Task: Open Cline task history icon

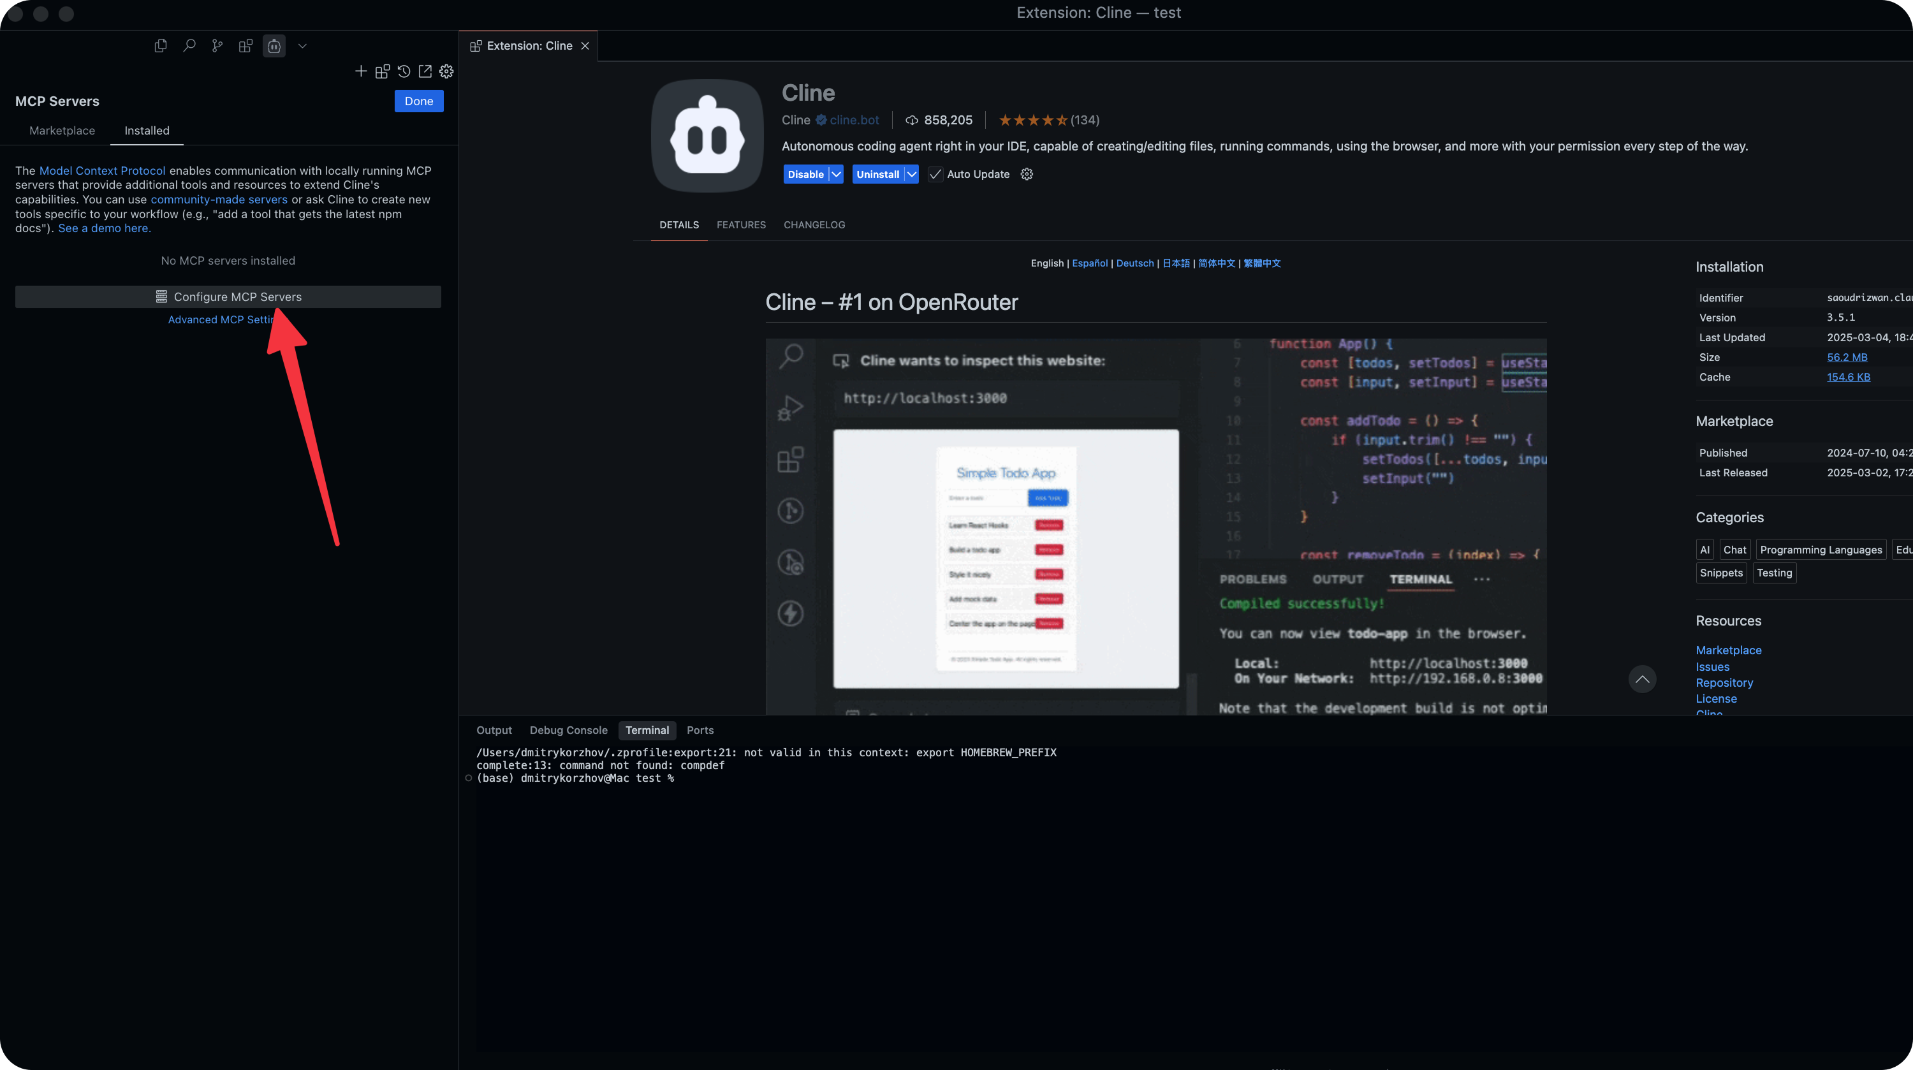Action: tap(404, 71)
